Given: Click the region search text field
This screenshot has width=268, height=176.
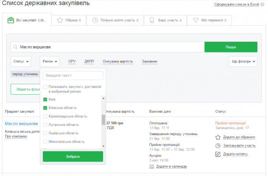Looking at the screenshot, I should [x=73, y=76].
